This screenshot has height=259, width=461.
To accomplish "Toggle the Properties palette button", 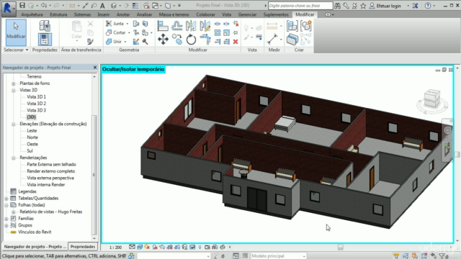I will [x=45, y=40].
